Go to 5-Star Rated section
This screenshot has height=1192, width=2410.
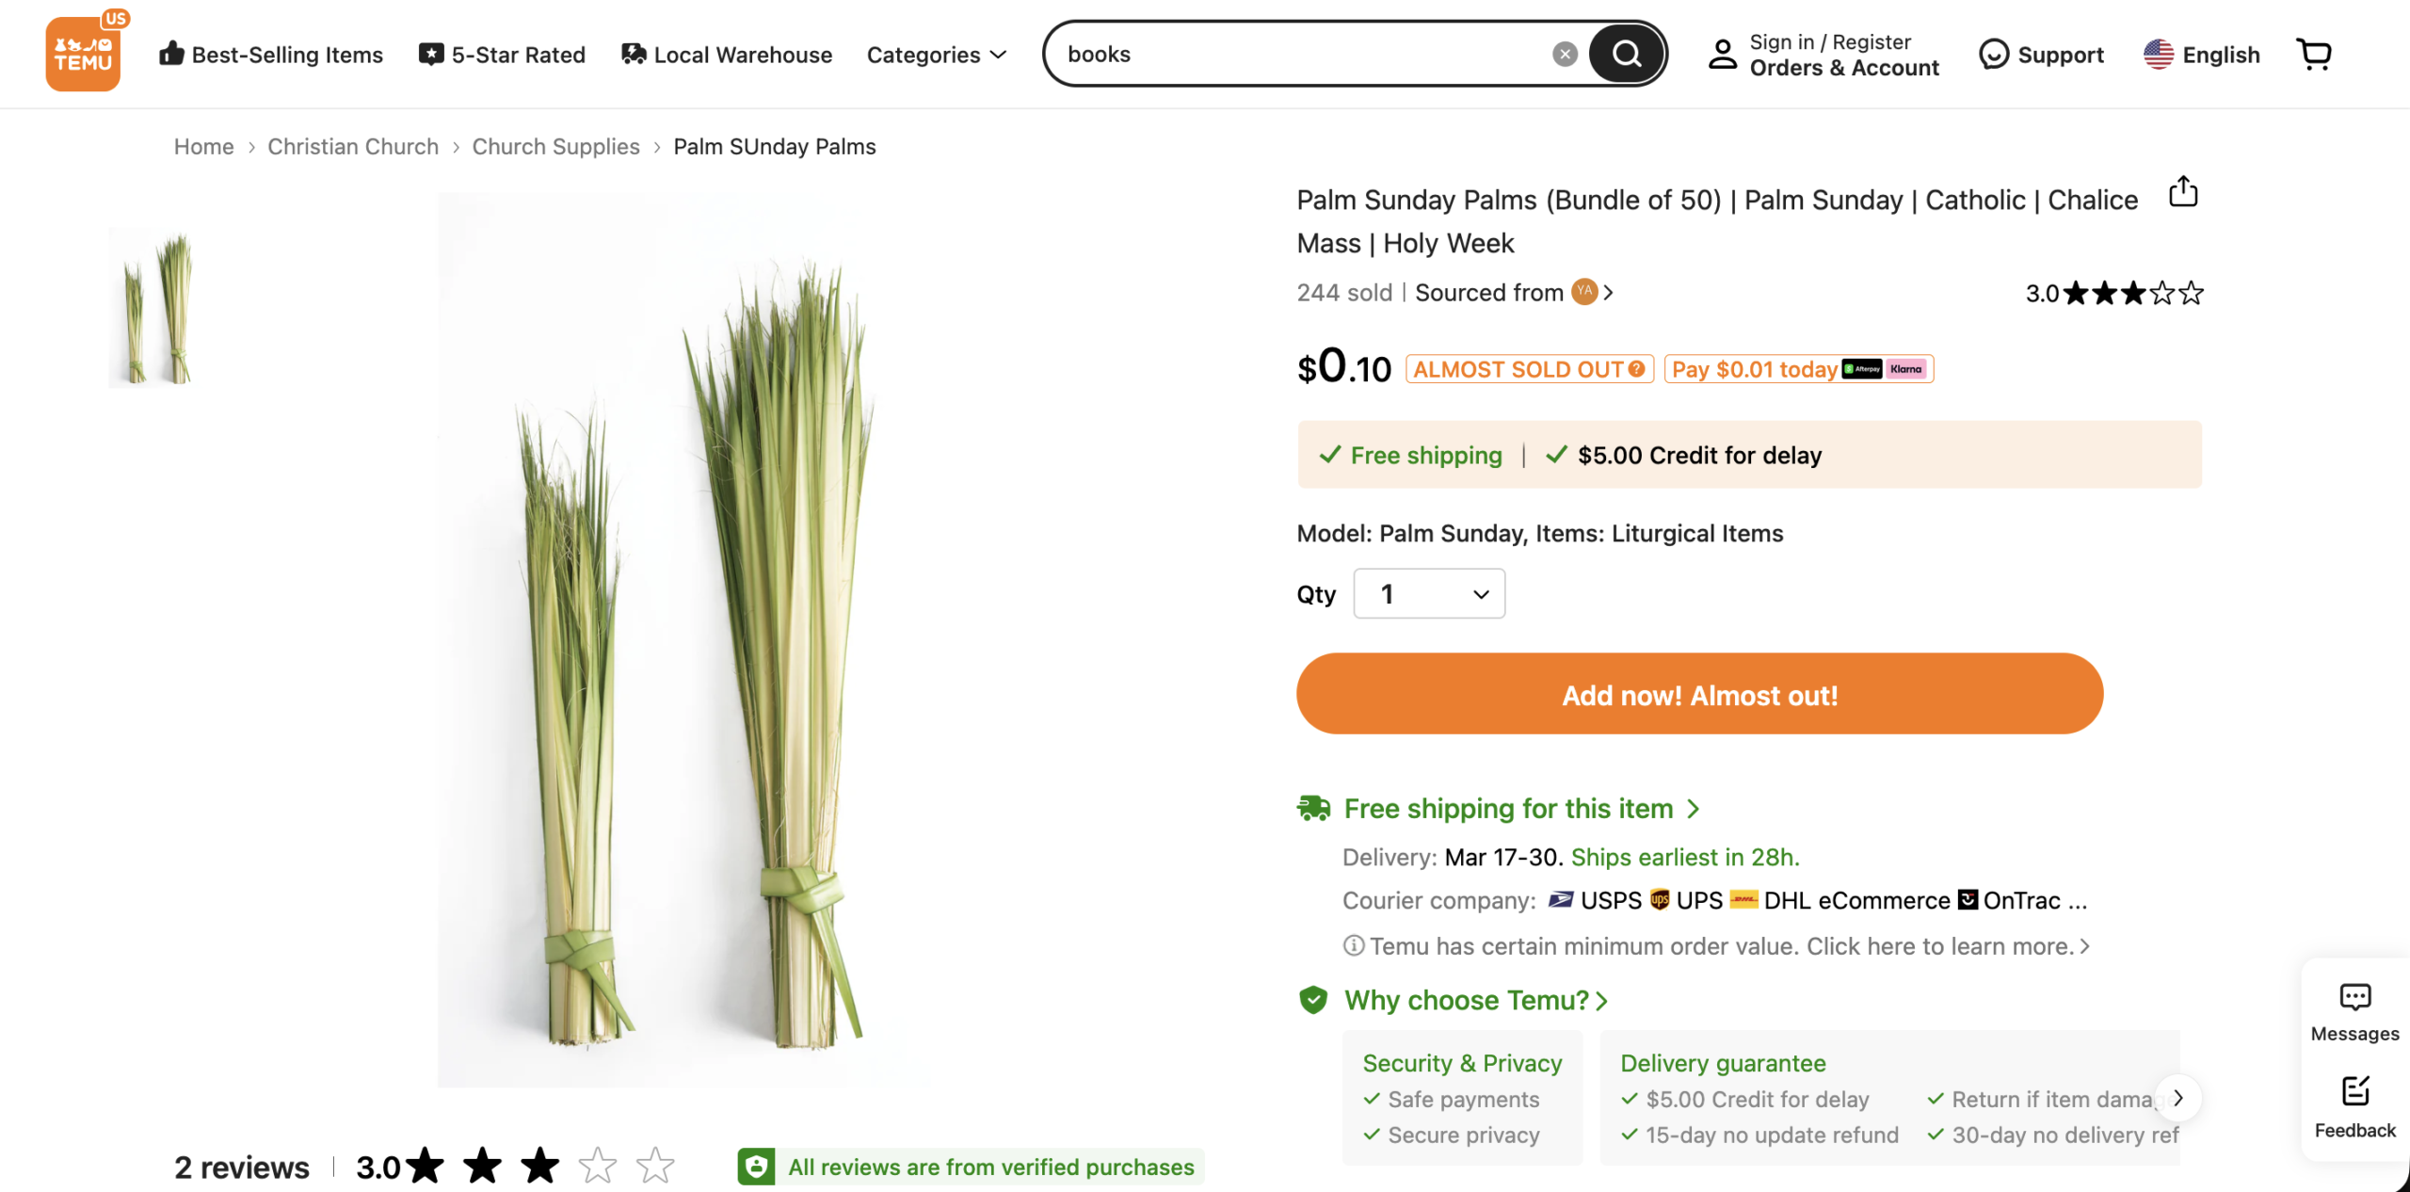pyautogui.click(x=503, y=55)
